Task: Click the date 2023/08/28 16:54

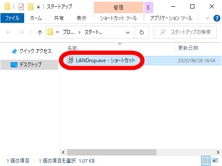Action: [197, 61]
